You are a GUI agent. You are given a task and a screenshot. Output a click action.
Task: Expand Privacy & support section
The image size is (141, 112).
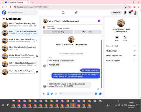point(121,60)
